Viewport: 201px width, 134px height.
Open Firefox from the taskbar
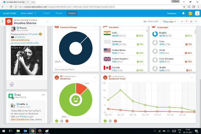(x=40, y=131)
